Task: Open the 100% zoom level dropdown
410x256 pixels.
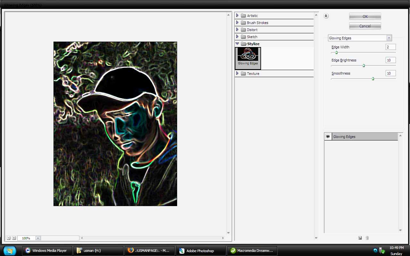Action: pyautogui.click(x=38, y=238)
